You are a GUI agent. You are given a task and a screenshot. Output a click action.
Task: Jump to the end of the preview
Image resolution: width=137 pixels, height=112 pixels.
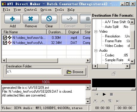[118, 101]
